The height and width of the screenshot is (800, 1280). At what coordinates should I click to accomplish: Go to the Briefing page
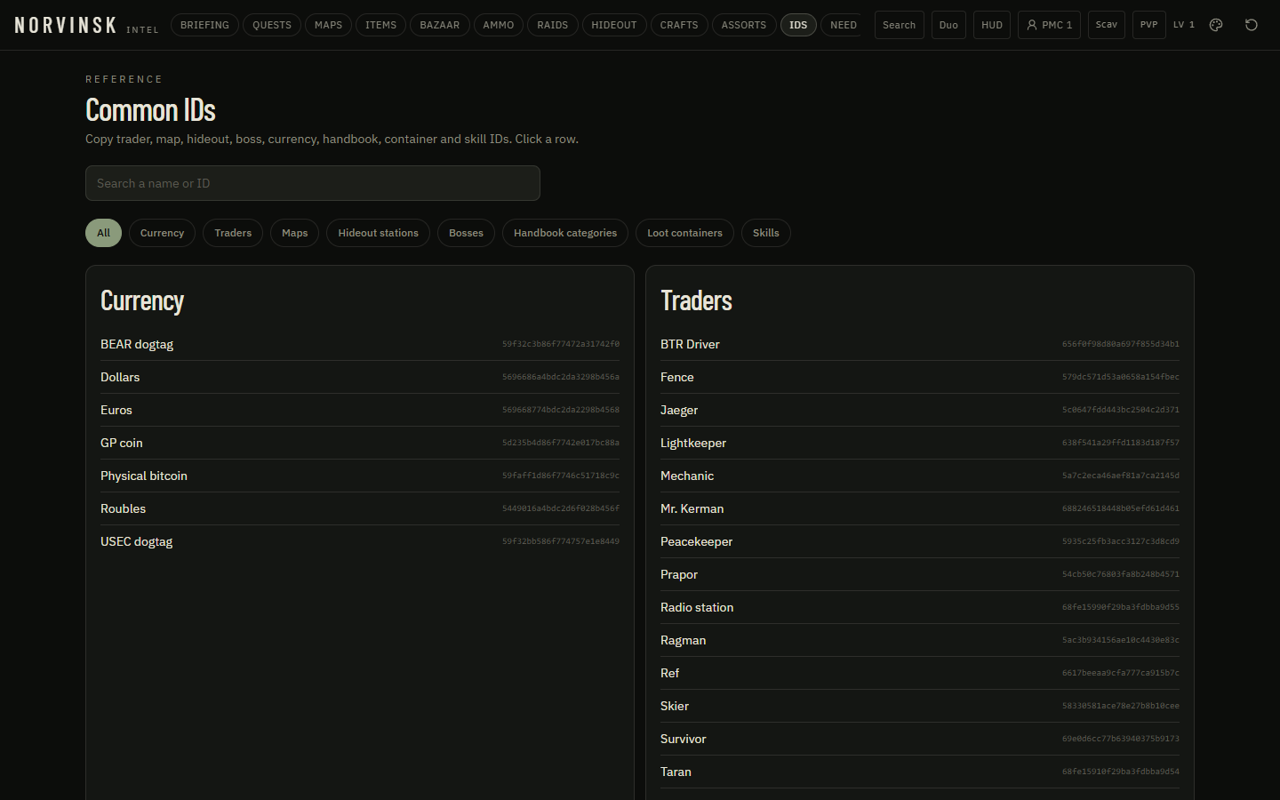(204, 25)
